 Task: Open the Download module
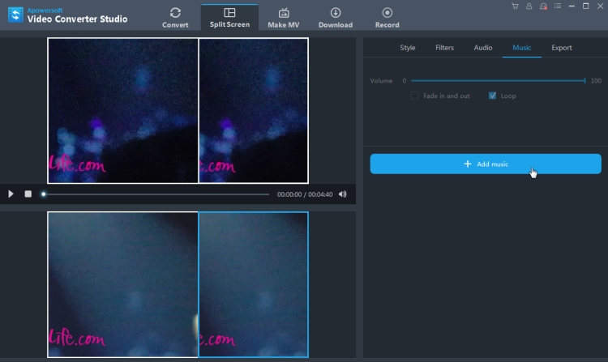pos(336,18)
